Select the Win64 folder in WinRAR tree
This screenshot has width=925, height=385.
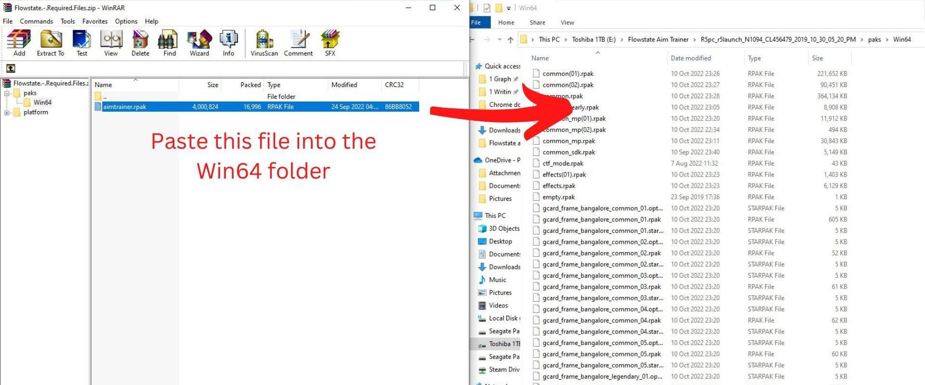[x=42, y=103]
